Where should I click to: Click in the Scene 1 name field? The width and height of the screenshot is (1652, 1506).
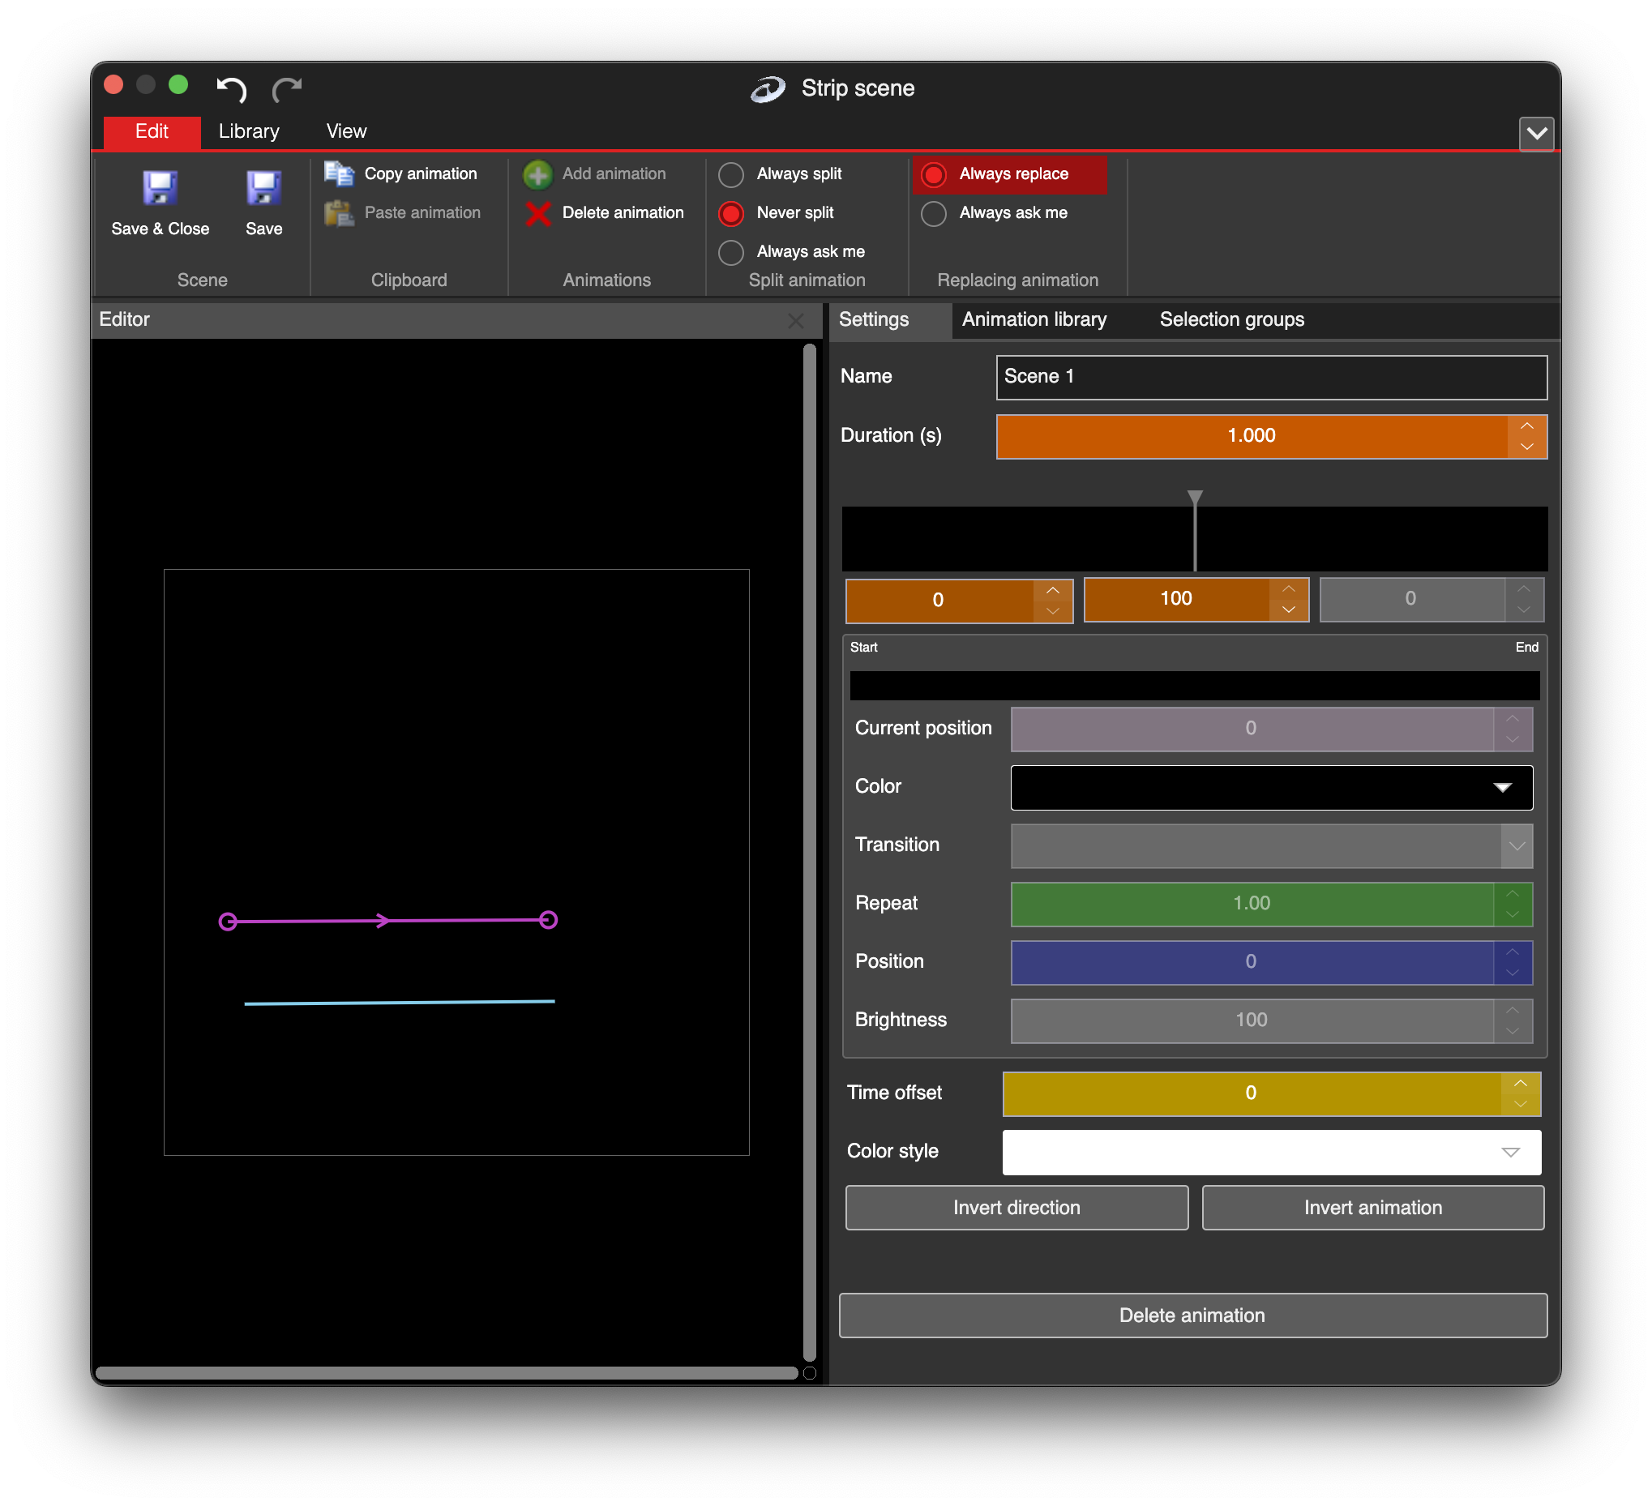1272,378
